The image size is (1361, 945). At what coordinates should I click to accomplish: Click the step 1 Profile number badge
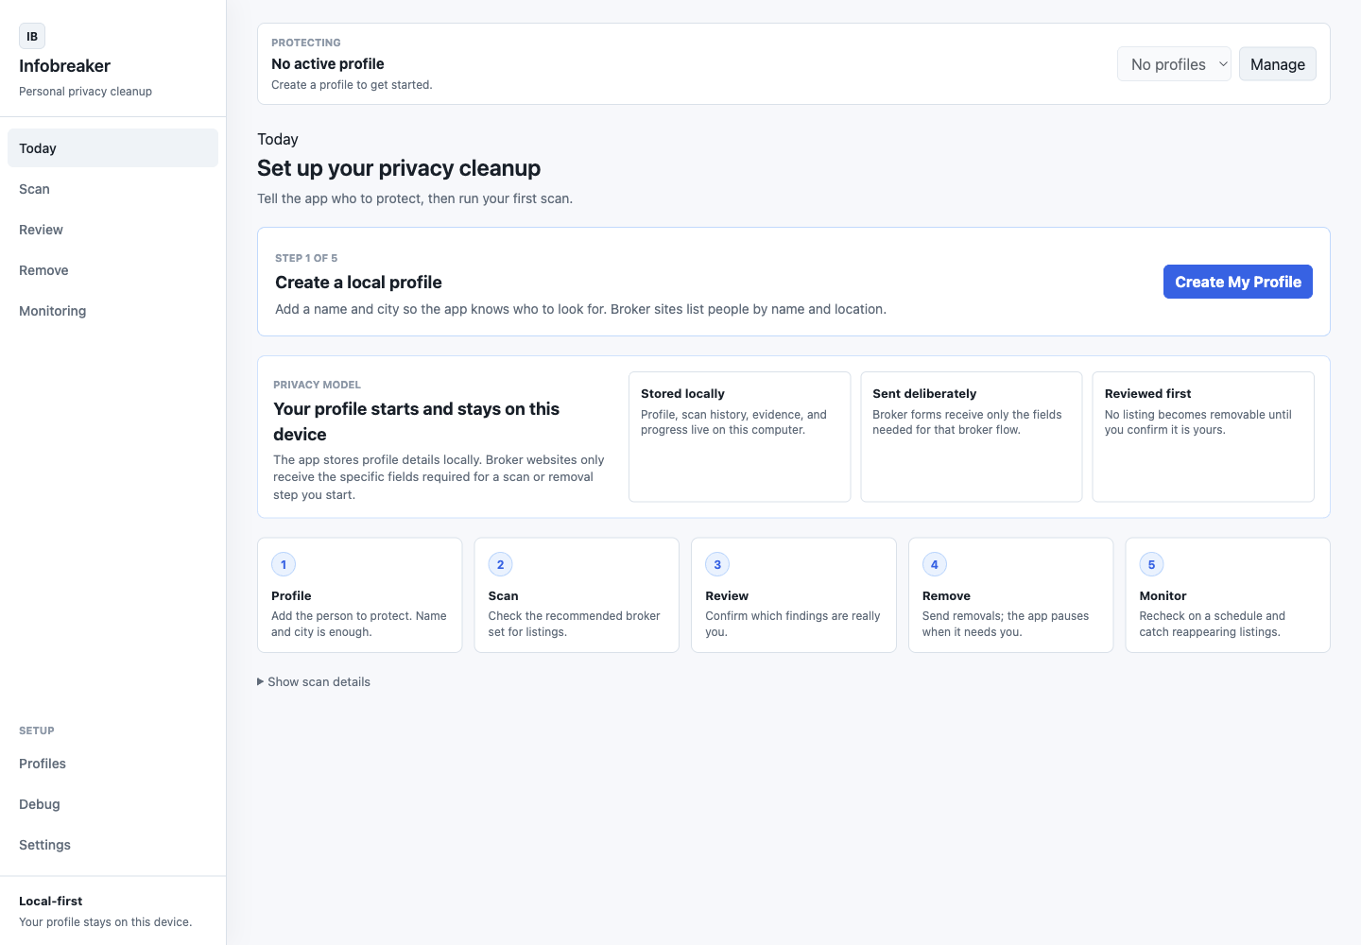click(284, 564)
